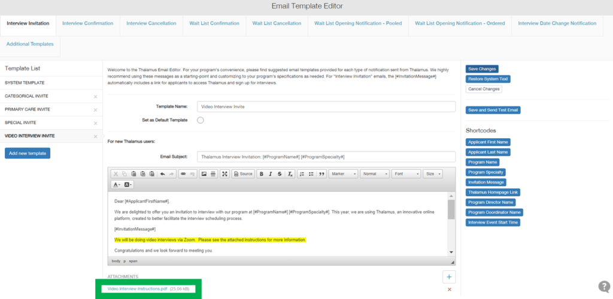
Task: Click the Save Changes button
Action: coord(481,69)
